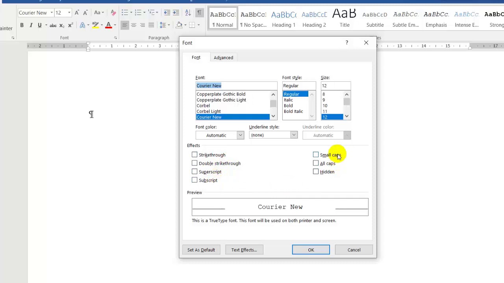Tick the Small caps checkbox
The image size is (504, 283).
point(316,155)
